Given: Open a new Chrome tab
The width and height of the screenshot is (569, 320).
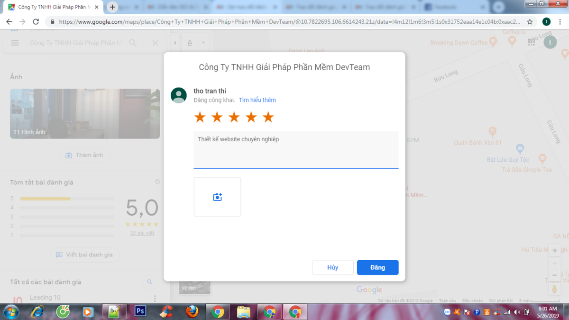Looking at the screenshot, I should 112,7.
